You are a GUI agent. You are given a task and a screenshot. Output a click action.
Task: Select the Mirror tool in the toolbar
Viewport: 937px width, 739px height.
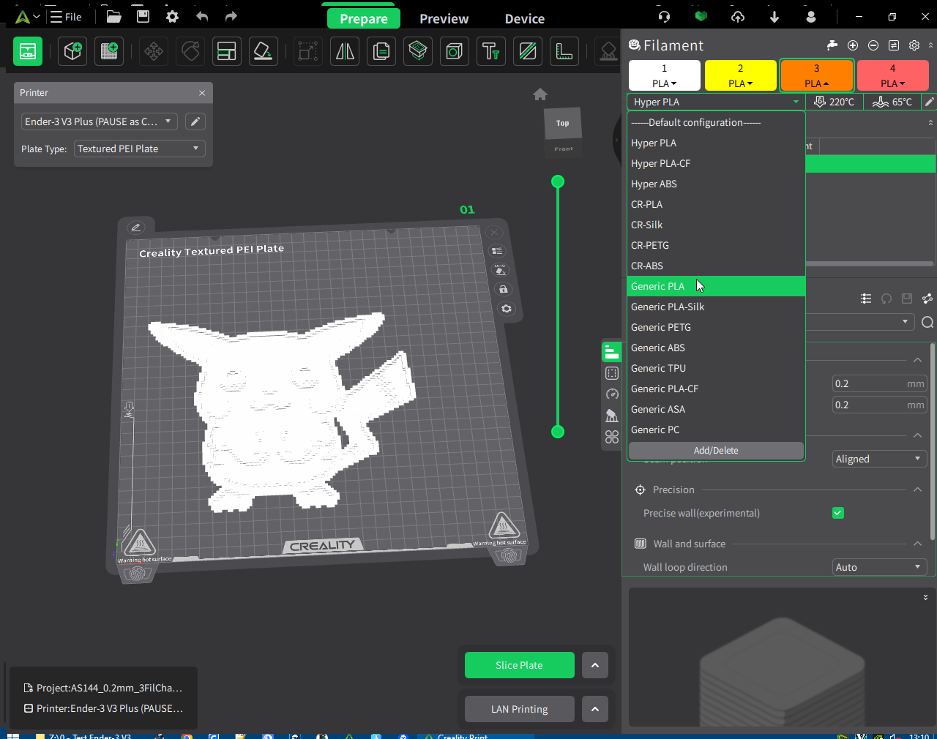[x=345, y=51]
